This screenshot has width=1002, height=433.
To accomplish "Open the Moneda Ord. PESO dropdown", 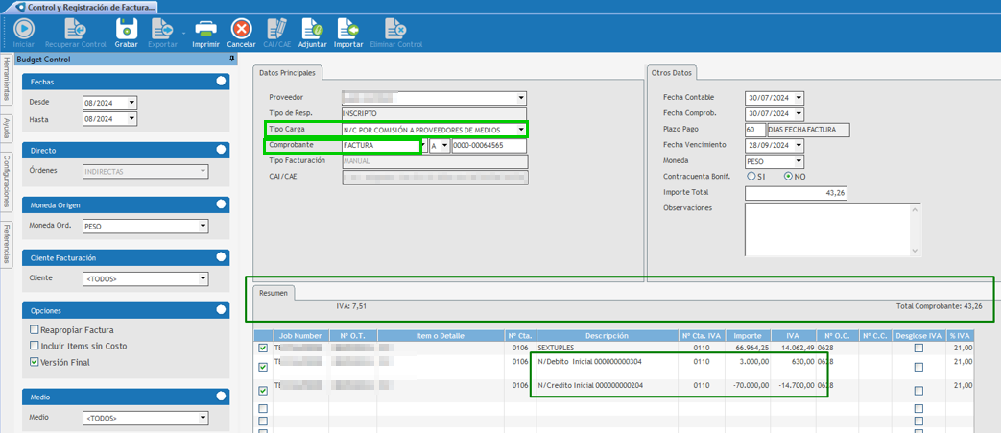I will tap(203, 226).
